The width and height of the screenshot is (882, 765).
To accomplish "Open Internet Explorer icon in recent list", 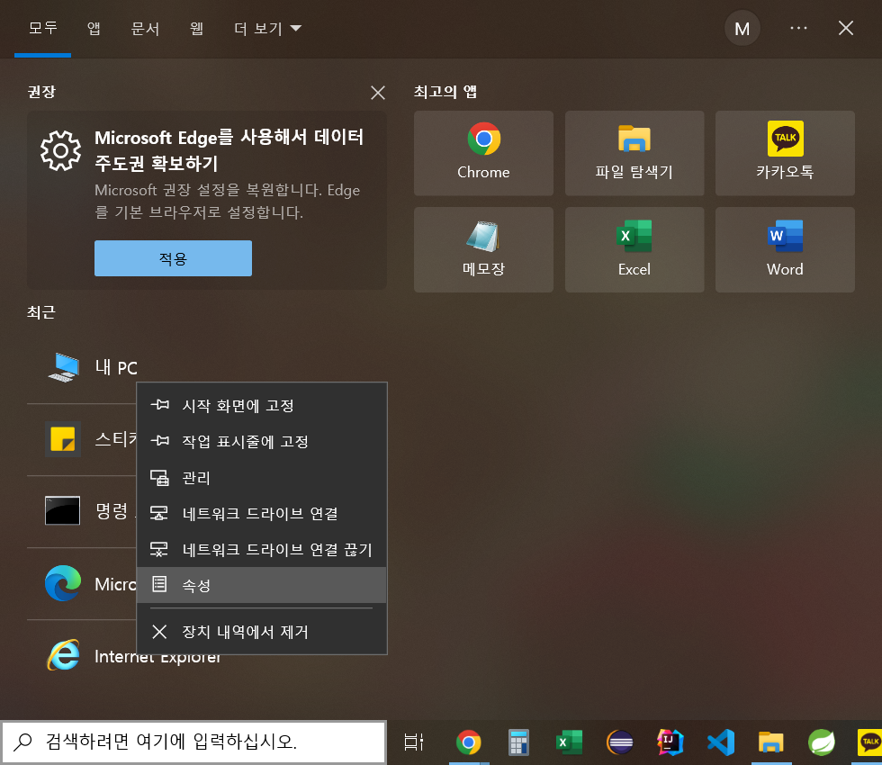I will [63, 655].
